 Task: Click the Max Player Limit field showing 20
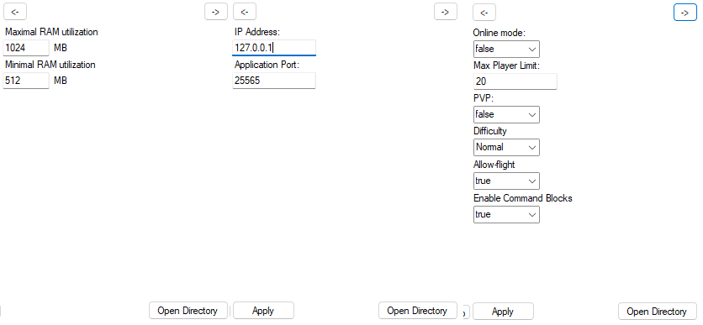pos(515,81)
